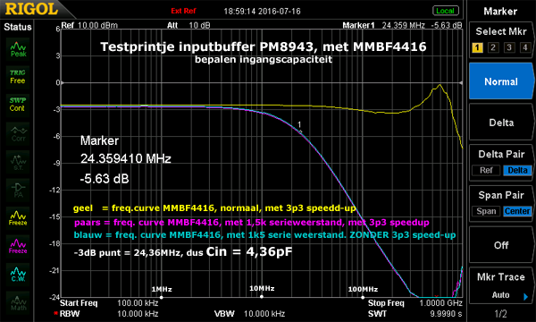Click the 24.359410 MHz marker frequency text
The image size is (536, 322).
tap(125, 158)
